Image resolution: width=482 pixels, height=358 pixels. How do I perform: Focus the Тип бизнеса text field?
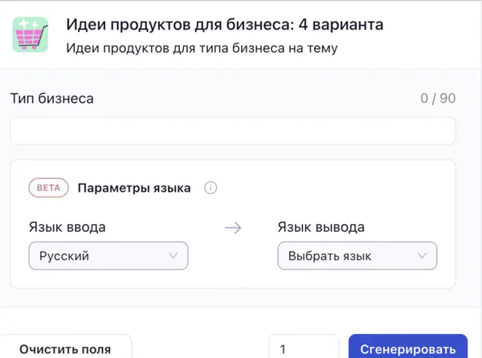[233, 131]
